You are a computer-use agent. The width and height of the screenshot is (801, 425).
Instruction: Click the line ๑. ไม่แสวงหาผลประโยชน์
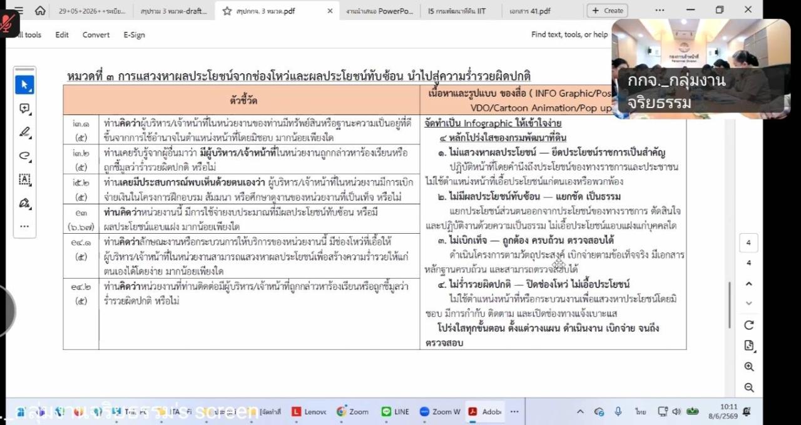551,152
